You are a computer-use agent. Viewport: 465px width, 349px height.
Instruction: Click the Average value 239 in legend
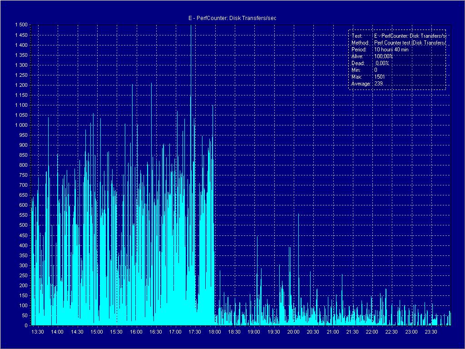378,84
